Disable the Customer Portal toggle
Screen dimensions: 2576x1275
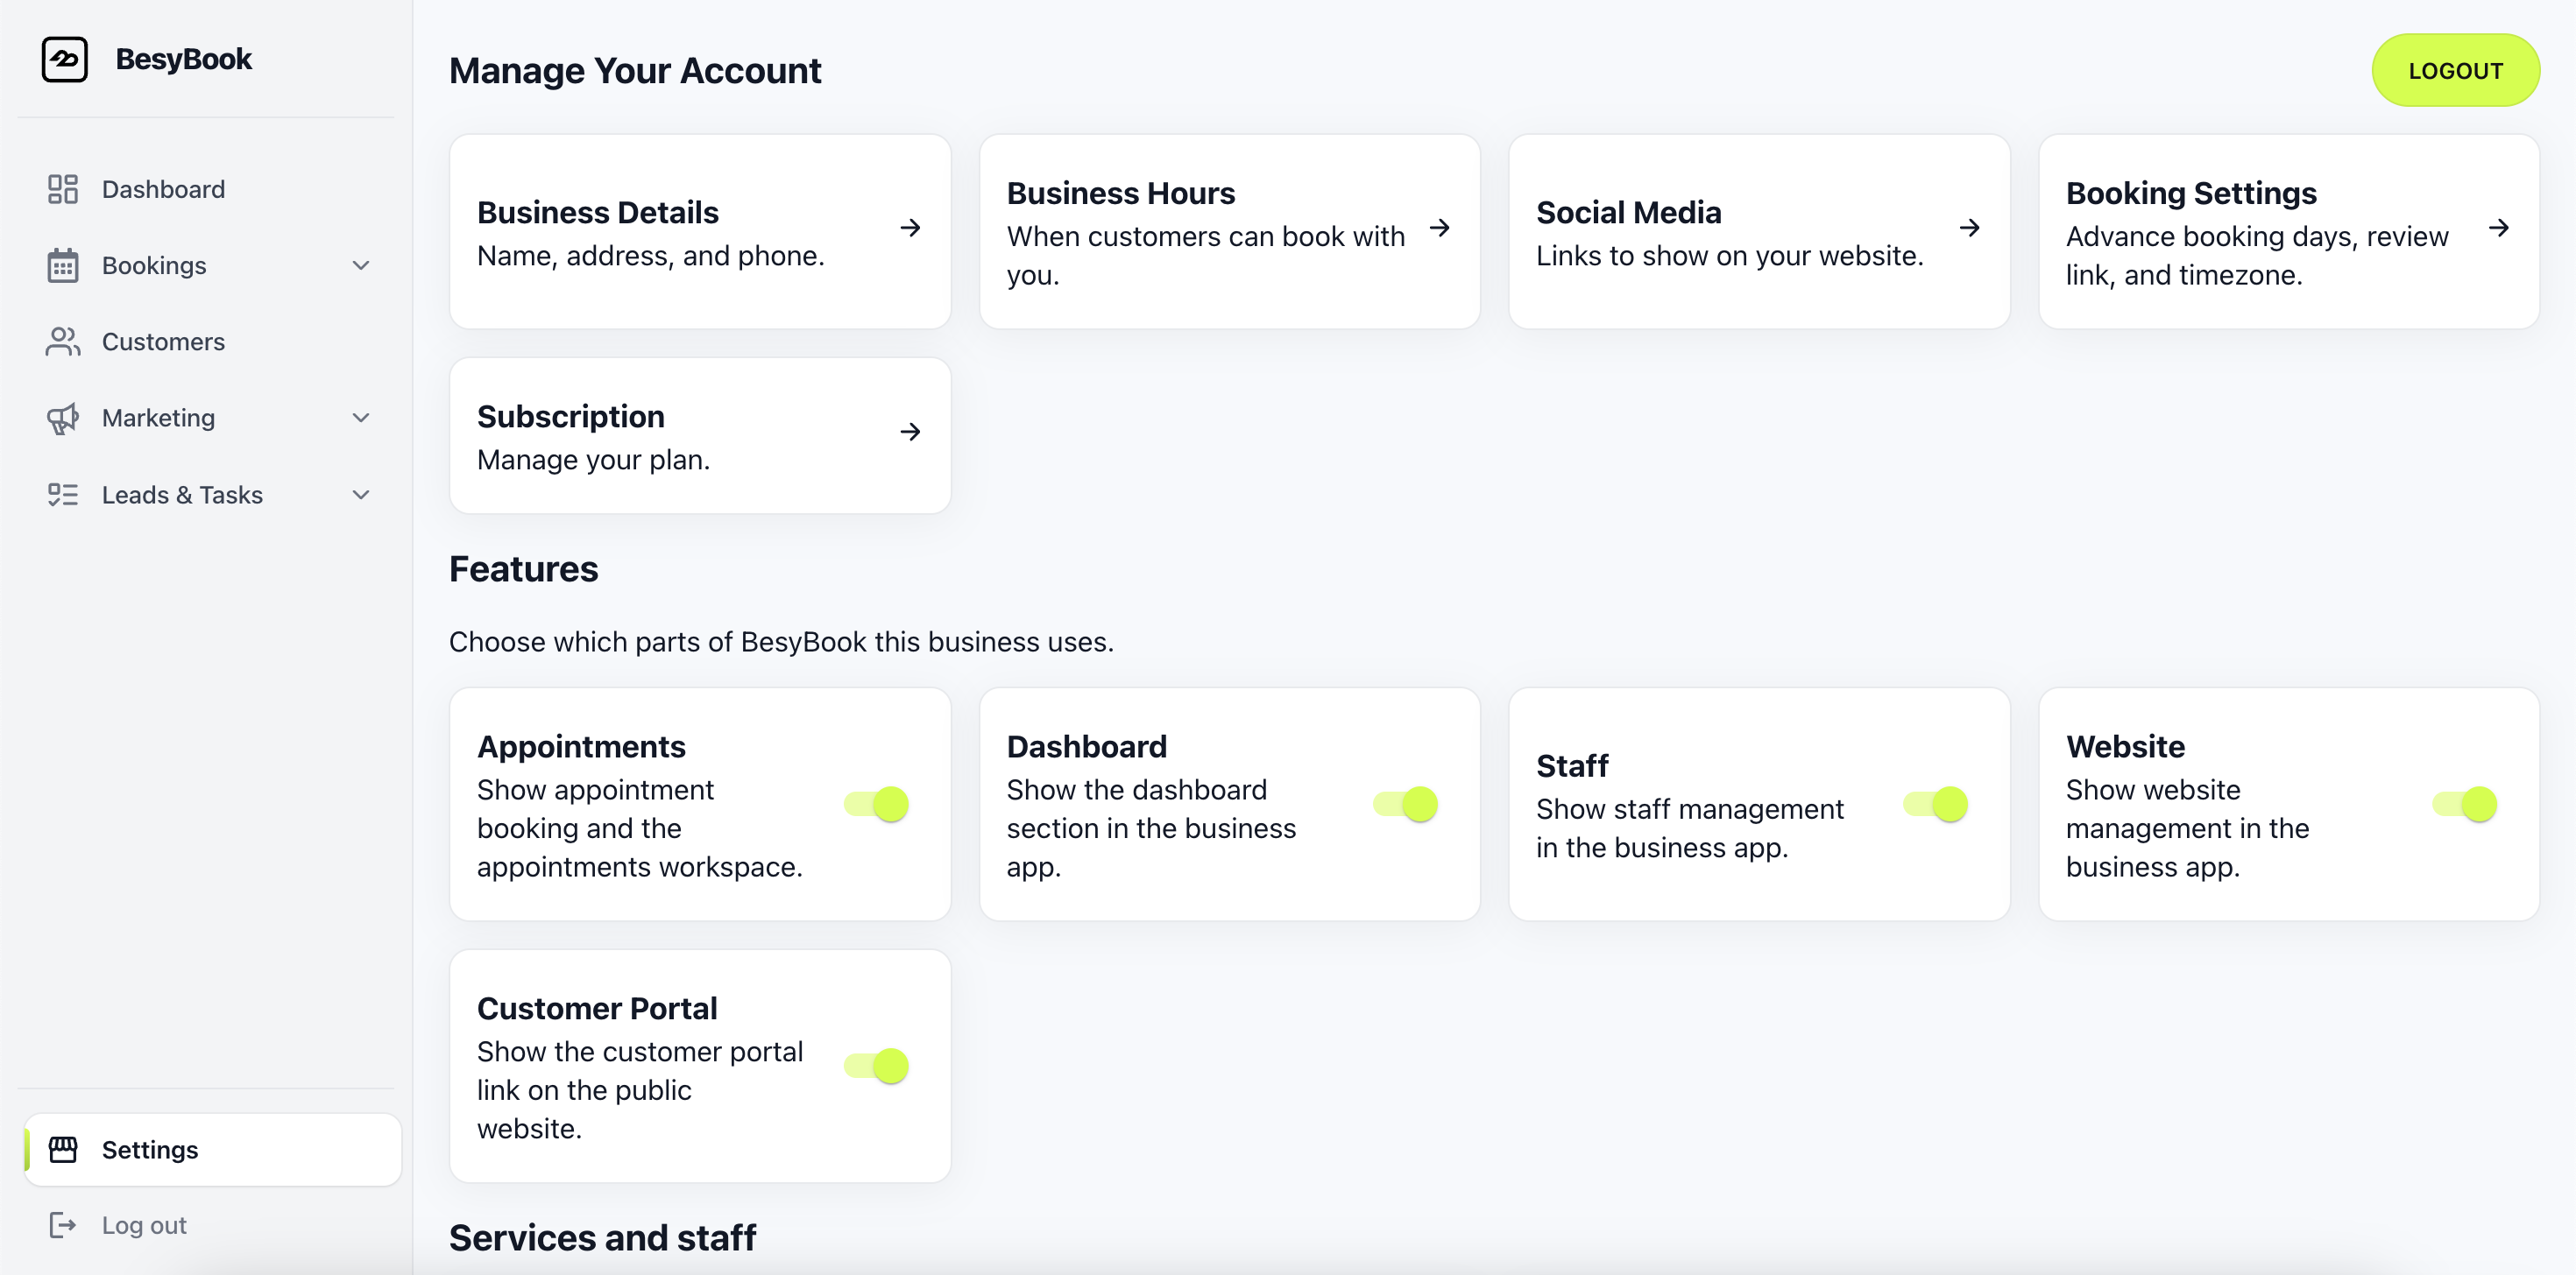tap(876, 1067)
